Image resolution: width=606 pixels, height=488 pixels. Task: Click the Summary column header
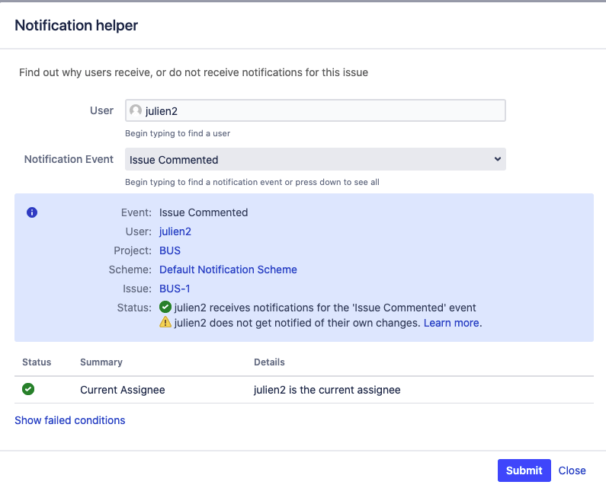(x=101, y=362)
